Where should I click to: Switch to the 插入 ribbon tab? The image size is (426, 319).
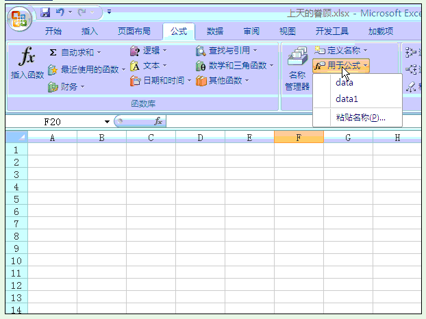tap(90, 31)
